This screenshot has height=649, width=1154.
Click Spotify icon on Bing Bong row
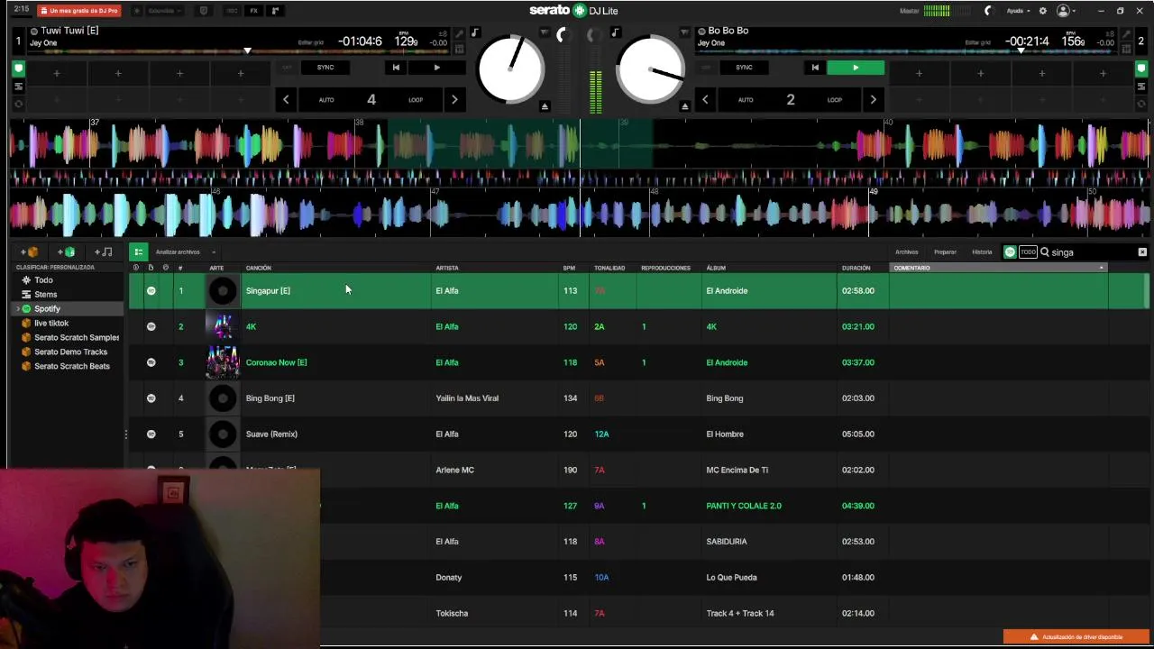coord(151,398)
